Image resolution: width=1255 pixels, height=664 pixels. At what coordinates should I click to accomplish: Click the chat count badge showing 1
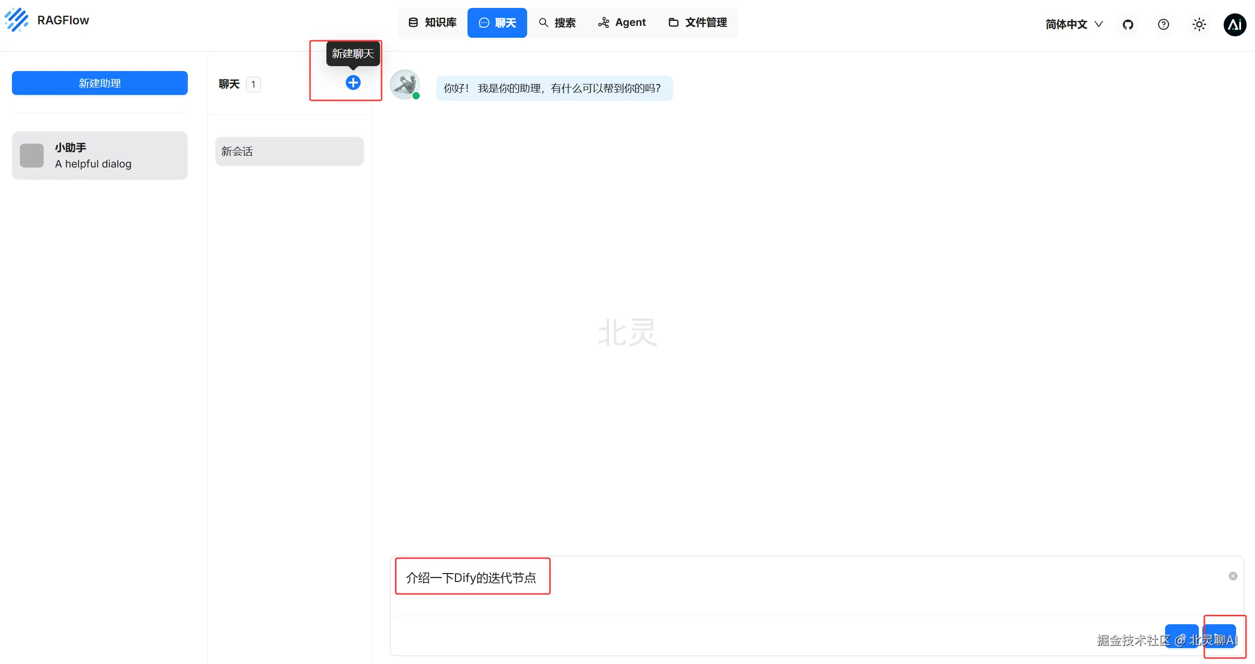coord(253,84)
